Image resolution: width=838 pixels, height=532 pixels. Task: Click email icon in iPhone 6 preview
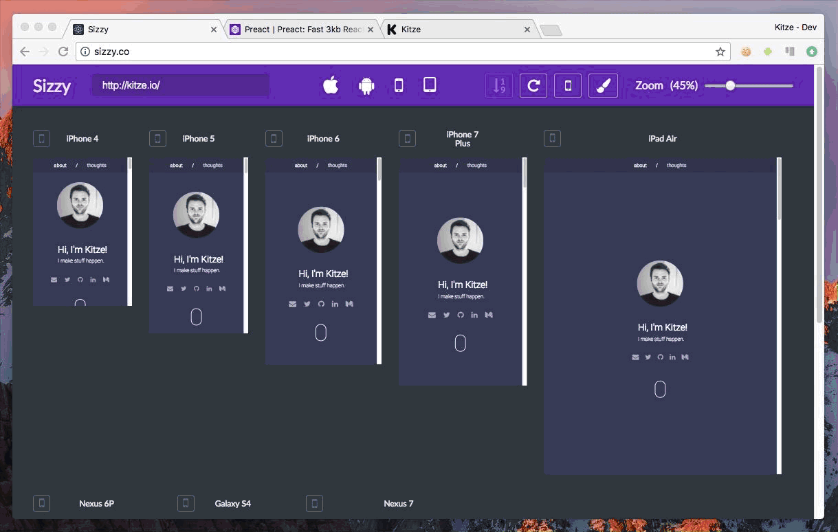tap(293, 304)
